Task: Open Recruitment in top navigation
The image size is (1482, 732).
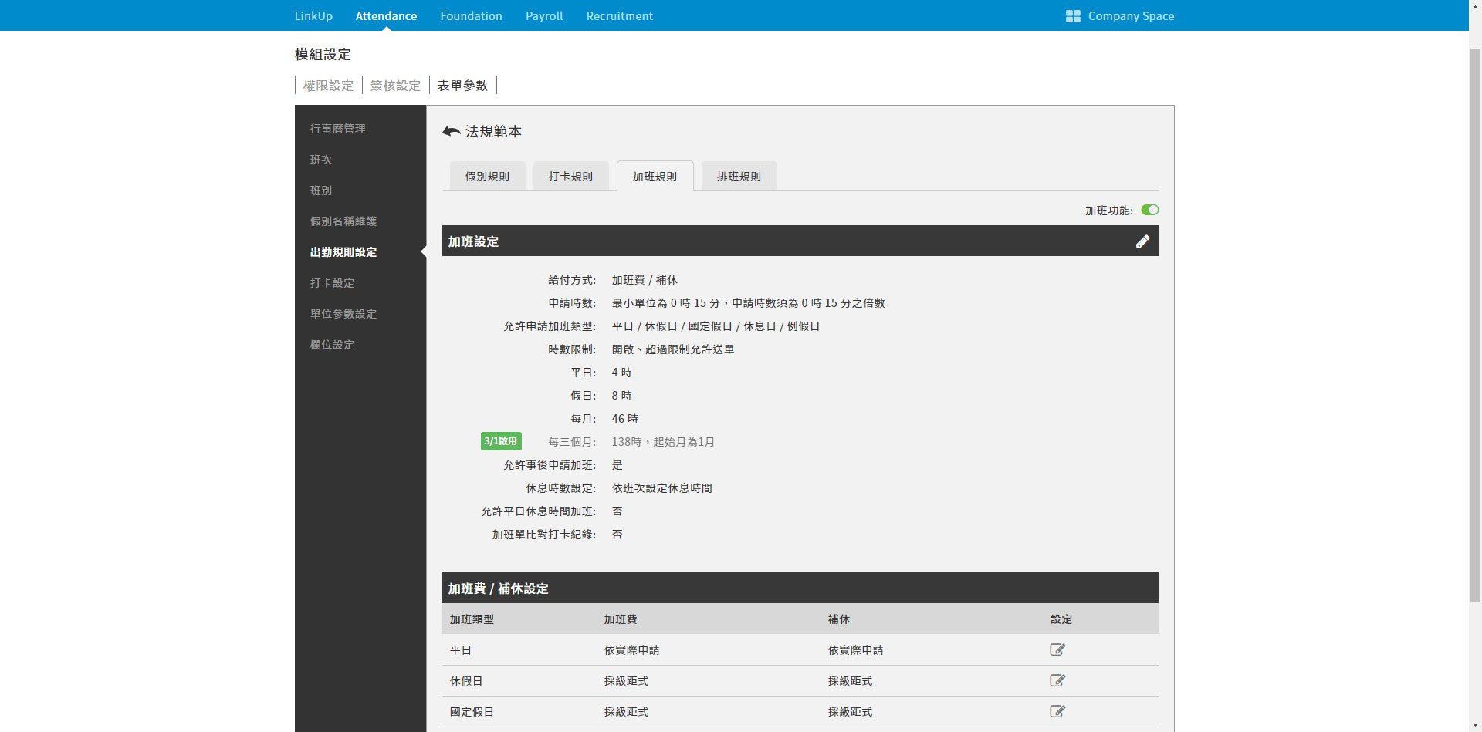Action: [x=619, y=16]
